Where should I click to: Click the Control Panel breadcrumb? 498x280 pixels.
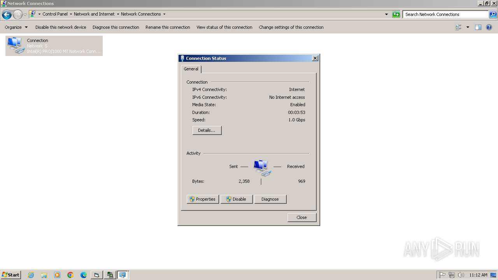click(55, 14)
